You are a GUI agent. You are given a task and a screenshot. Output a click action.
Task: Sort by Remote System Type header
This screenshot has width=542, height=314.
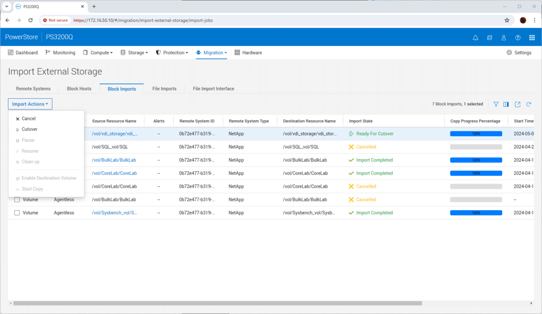pos(248,121)
